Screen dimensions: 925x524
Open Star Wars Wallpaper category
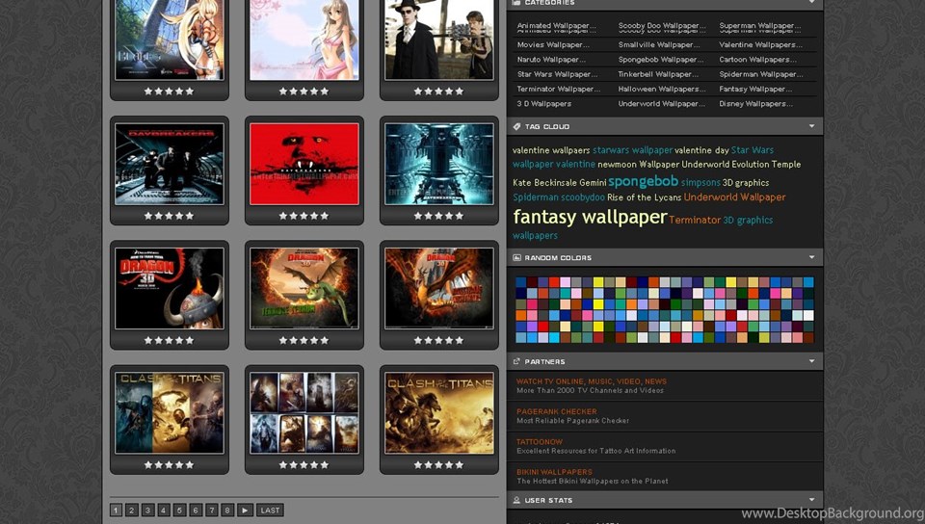(557, 74)
